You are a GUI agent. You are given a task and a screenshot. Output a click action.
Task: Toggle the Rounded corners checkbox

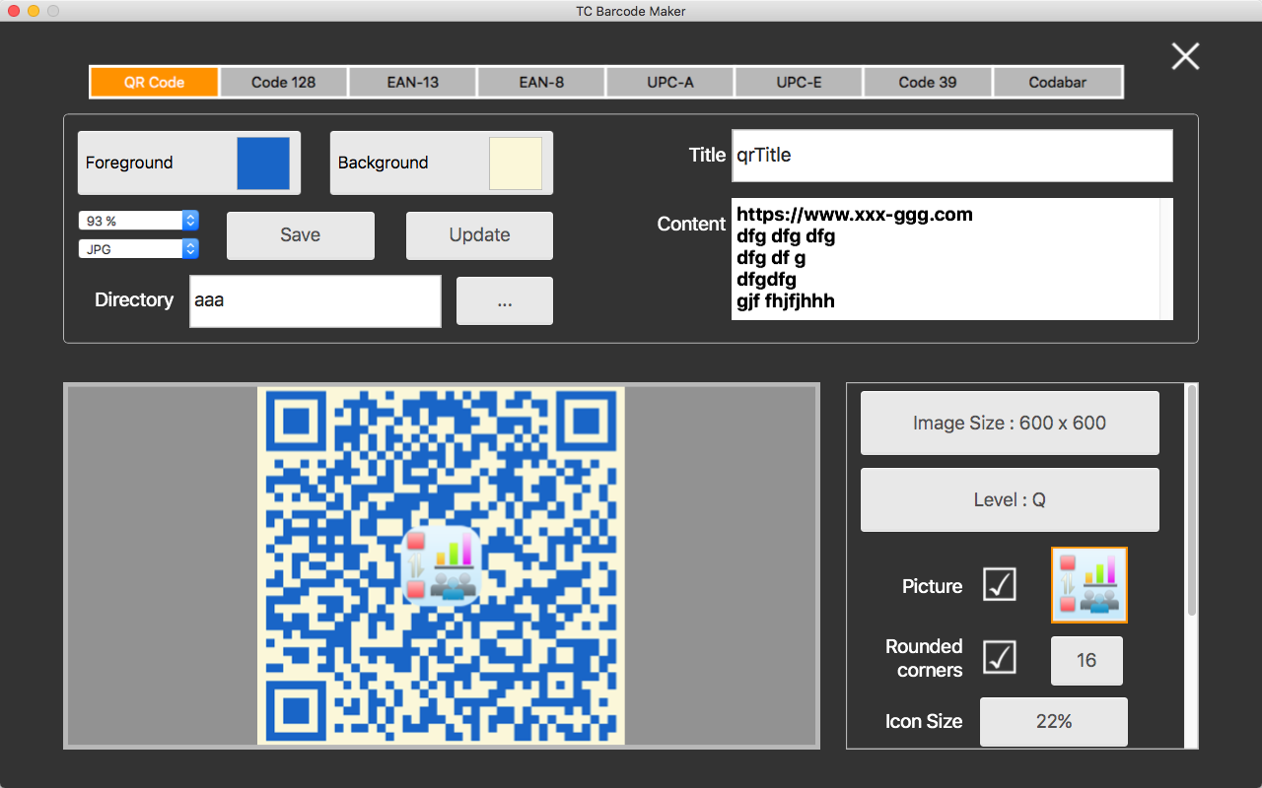point(1000,657)
